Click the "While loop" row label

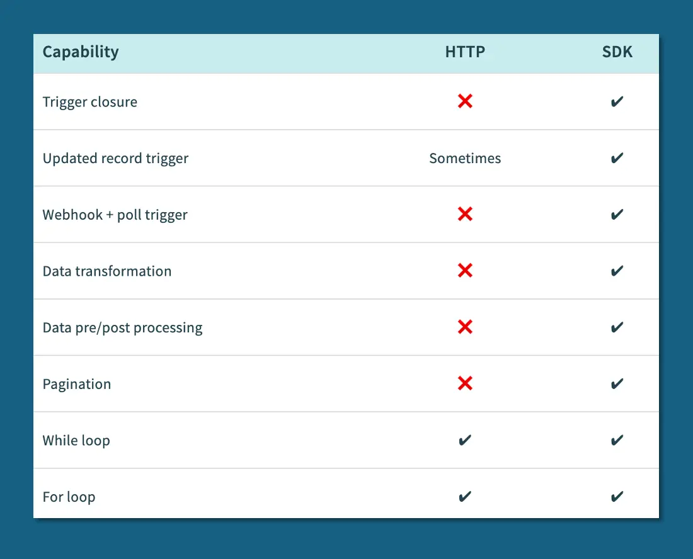pyautogui.click(x=76, y=441)
